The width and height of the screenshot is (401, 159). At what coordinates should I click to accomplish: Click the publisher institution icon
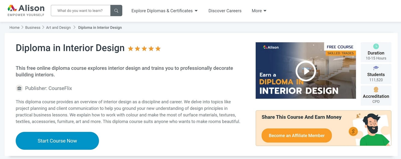[19, 88]
